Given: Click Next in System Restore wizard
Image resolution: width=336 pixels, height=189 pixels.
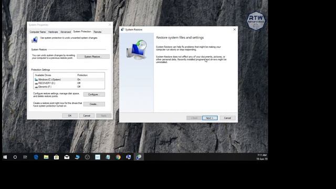Looking at the screenshot, I should click(x=209, y=118).
